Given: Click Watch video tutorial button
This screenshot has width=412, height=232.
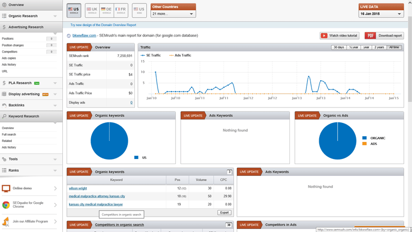Looking at the screenshot, I should click(x=339, y=35).
